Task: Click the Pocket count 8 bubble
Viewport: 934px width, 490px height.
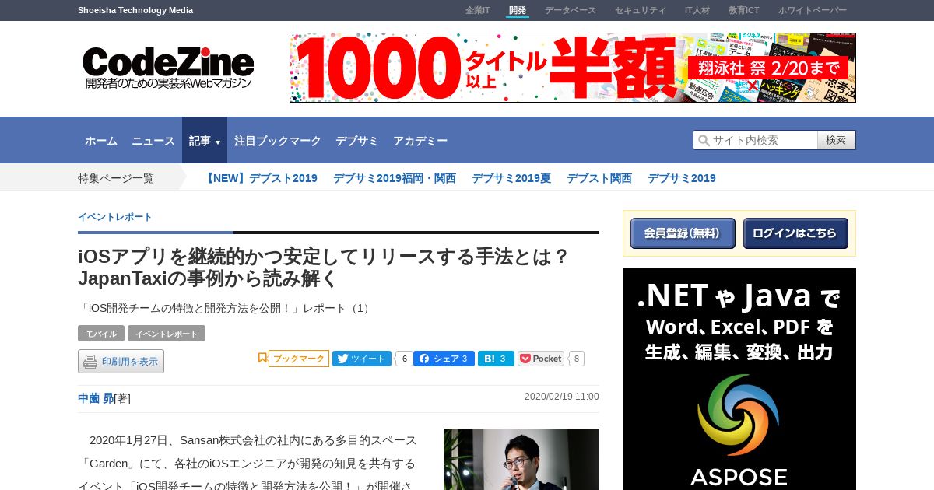Action: click(x=576, y=359)
